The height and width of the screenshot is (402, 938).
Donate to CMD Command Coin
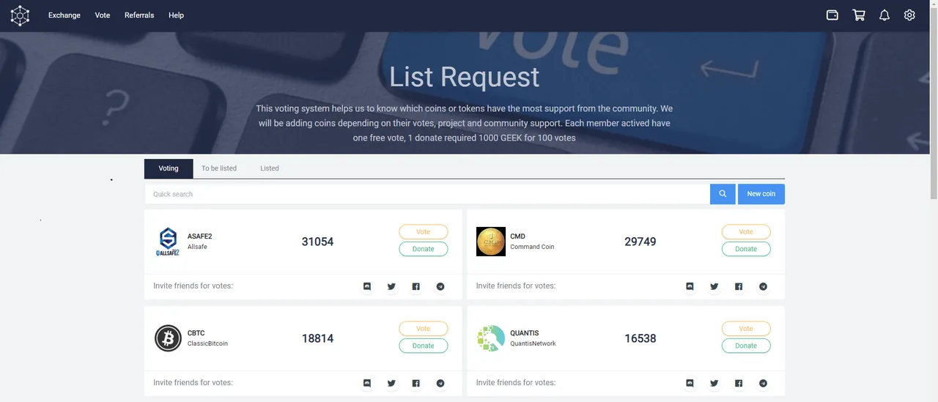[746, 249]
